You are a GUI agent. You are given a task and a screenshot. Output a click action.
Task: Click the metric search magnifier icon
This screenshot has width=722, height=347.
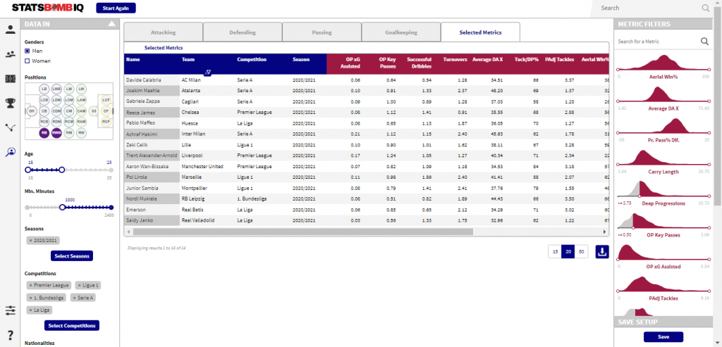click(x=704, y=42)
